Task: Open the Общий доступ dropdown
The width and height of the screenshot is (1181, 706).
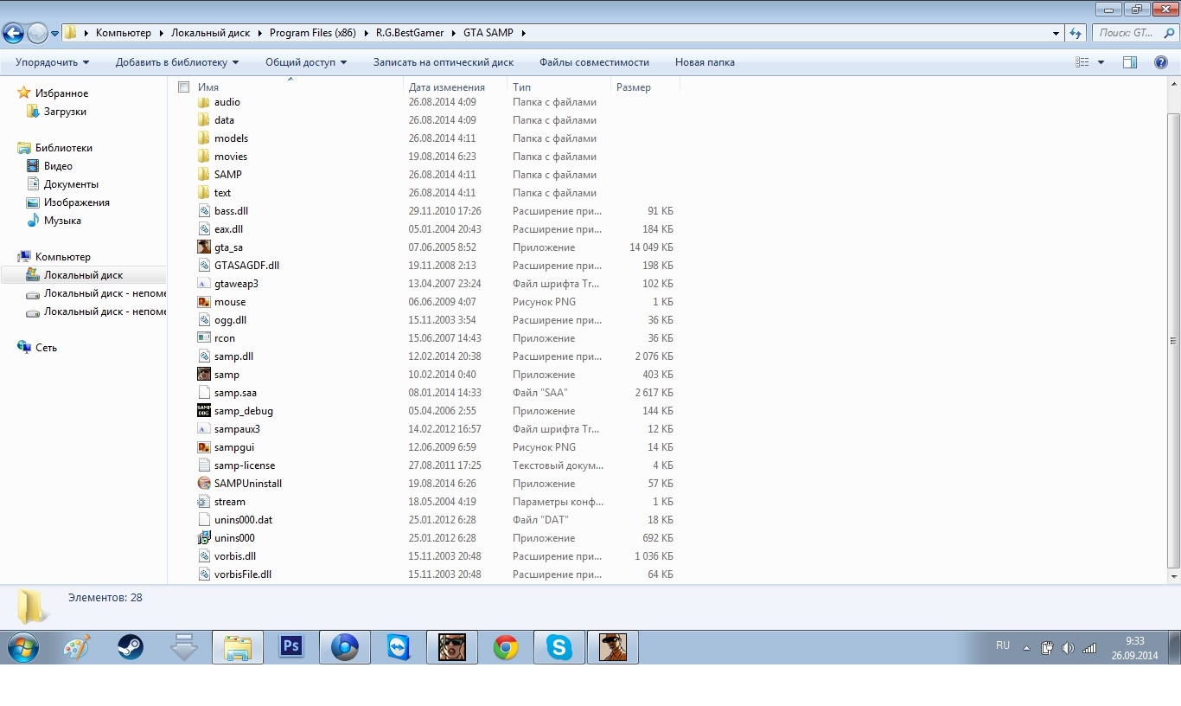Action: click(x=305, y=62)
